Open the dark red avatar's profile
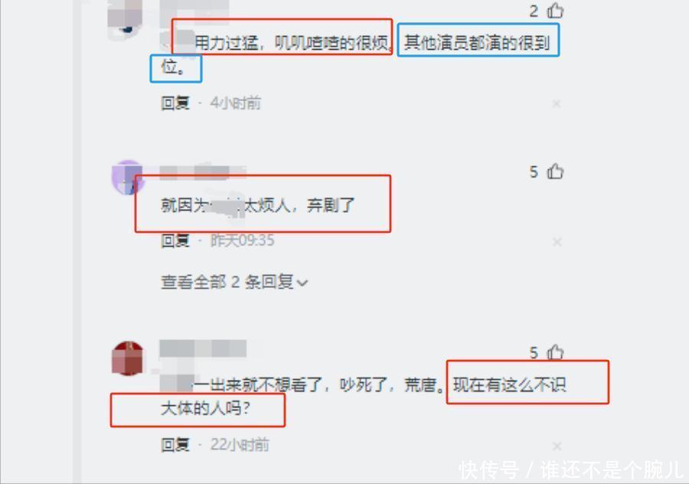Screen dimensions: 689x484 [x=128, y=358]
